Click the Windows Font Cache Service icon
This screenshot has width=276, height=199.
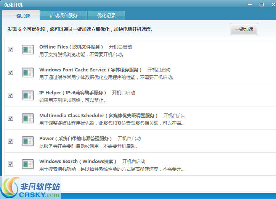click(x=28, y=72)
